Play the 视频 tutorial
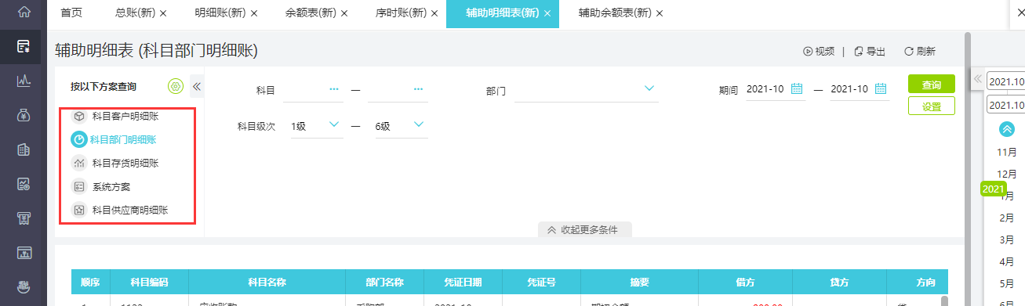Image resolution: width=1025 pixels, height=306 pixels. point(818,52)
